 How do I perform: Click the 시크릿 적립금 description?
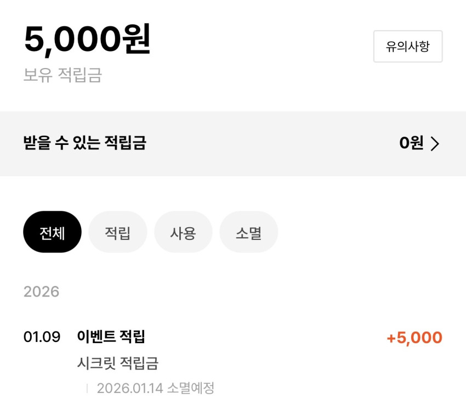tap(117, 363)
